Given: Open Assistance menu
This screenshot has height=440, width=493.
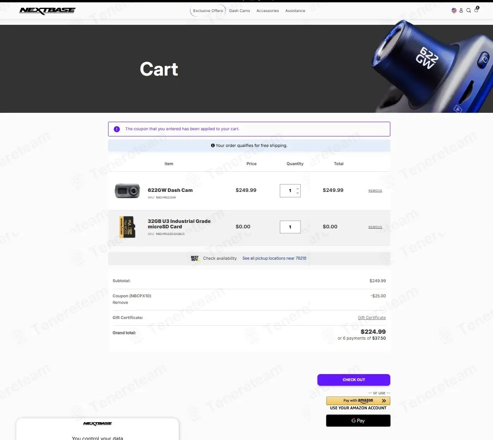Looking at the screenshot, I should [295, 11].
